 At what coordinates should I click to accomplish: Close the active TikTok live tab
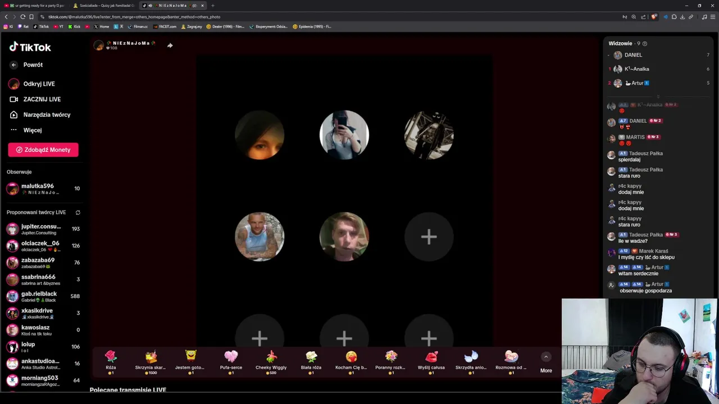click(202, 6)
